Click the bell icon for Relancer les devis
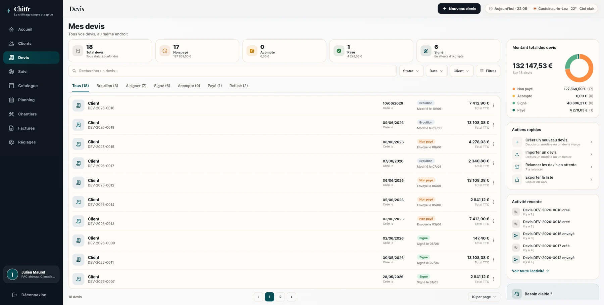Image resolution: width=604 pixels, height=305 pixels. [517, 167]
